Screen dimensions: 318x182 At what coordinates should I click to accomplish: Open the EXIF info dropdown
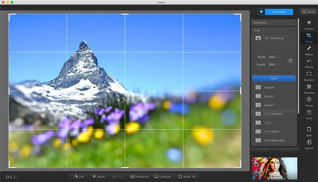coord(10,177)
